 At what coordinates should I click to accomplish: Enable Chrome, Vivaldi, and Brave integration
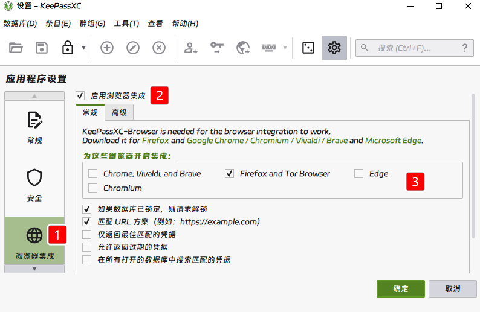pos(92,174)
